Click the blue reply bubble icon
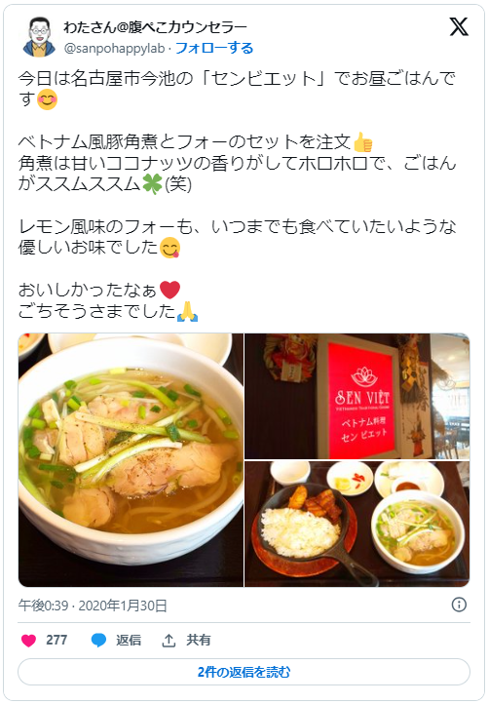 point(98,641)
